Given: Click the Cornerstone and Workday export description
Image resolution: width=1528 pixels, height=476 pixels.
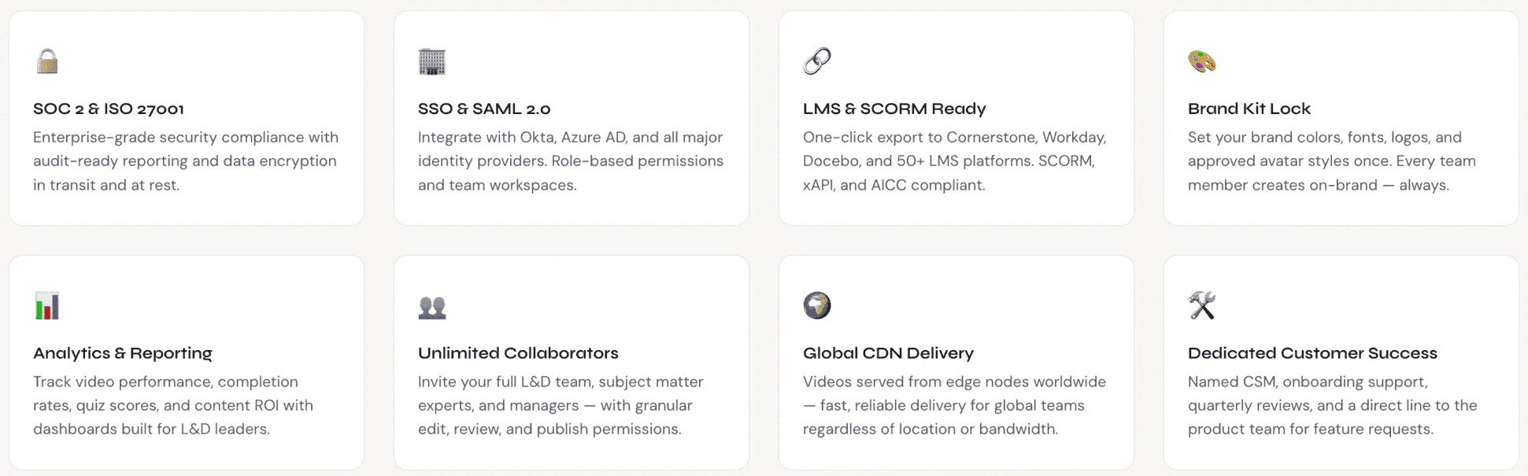Looking at the screenshot, I should [955, 161].
